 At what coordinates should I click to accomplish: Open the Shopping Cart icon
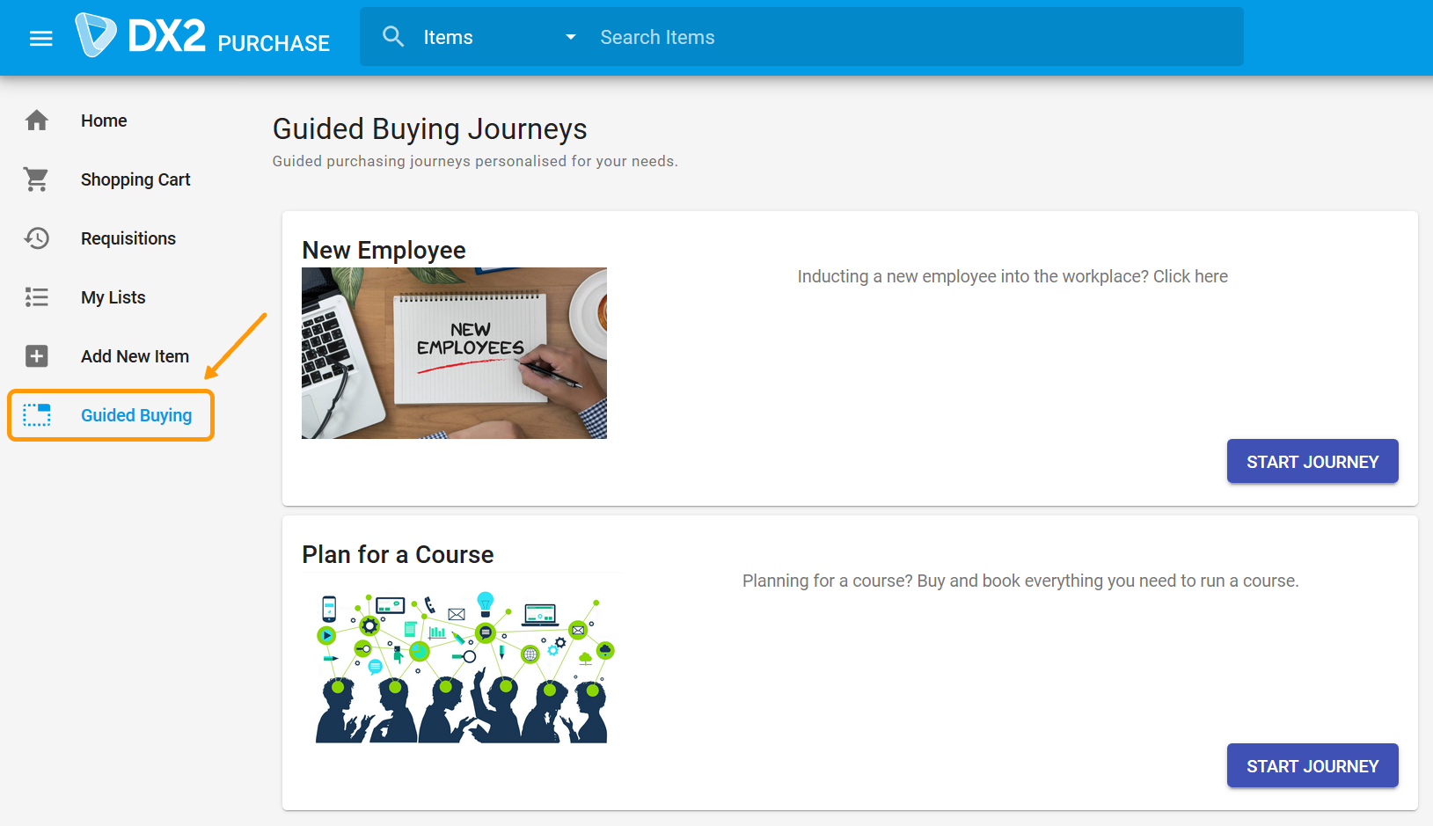point(37,179)
